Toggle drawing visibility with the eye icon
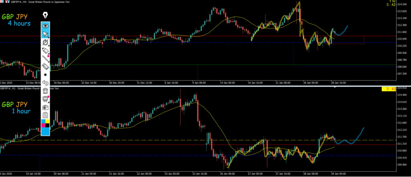 45,26
